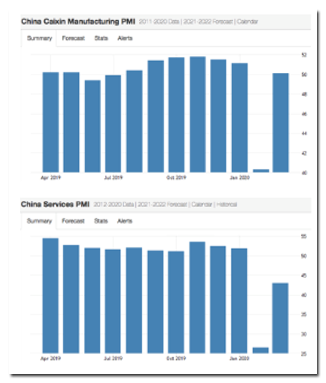
Task: Select last bar in Services PMI chart
Action: point(280,318)
